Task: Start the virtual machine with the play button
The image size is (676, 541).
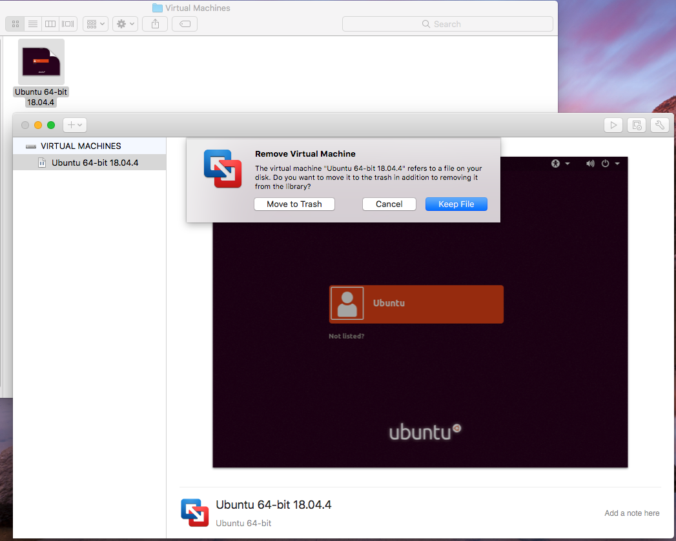Action: [x=613, y=125]
